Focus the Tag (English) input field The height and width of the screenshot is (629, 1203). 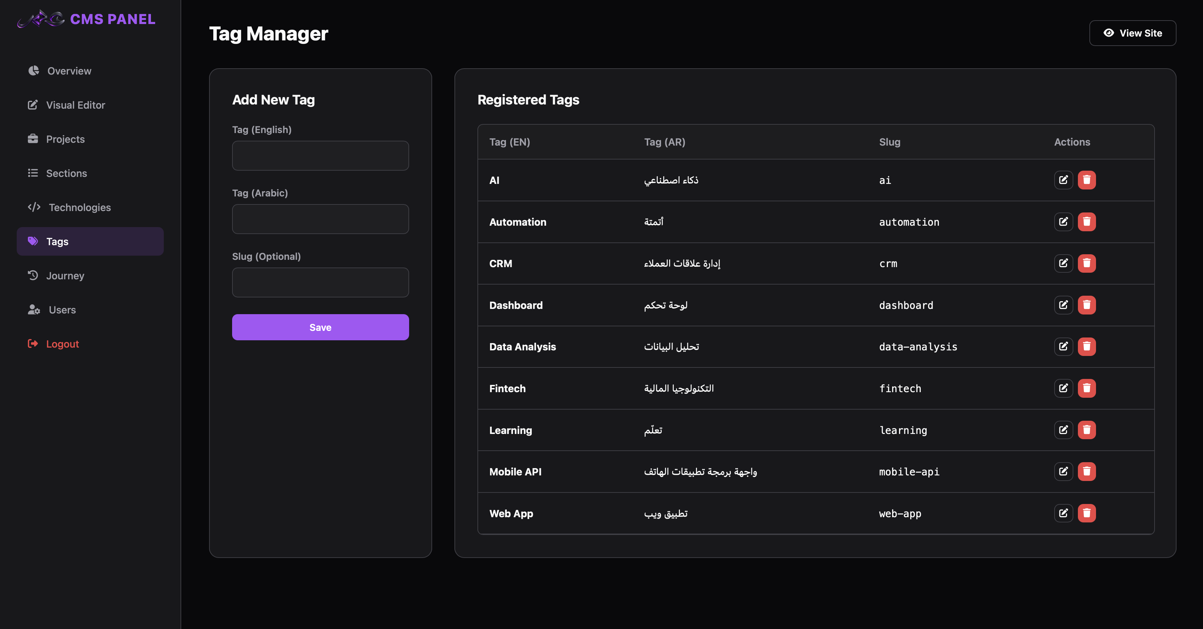tap(320, 155)
